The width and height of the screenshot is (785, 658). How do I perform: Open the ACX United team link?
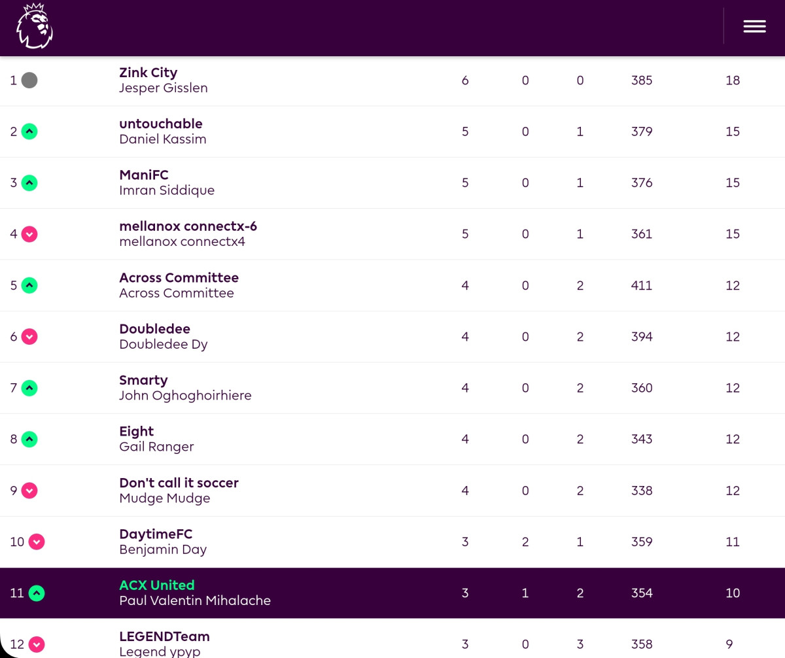[157, 585]
